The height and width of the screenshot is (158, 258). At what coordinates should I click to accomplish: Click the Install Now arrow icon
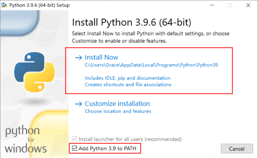(x=78, y=58)
